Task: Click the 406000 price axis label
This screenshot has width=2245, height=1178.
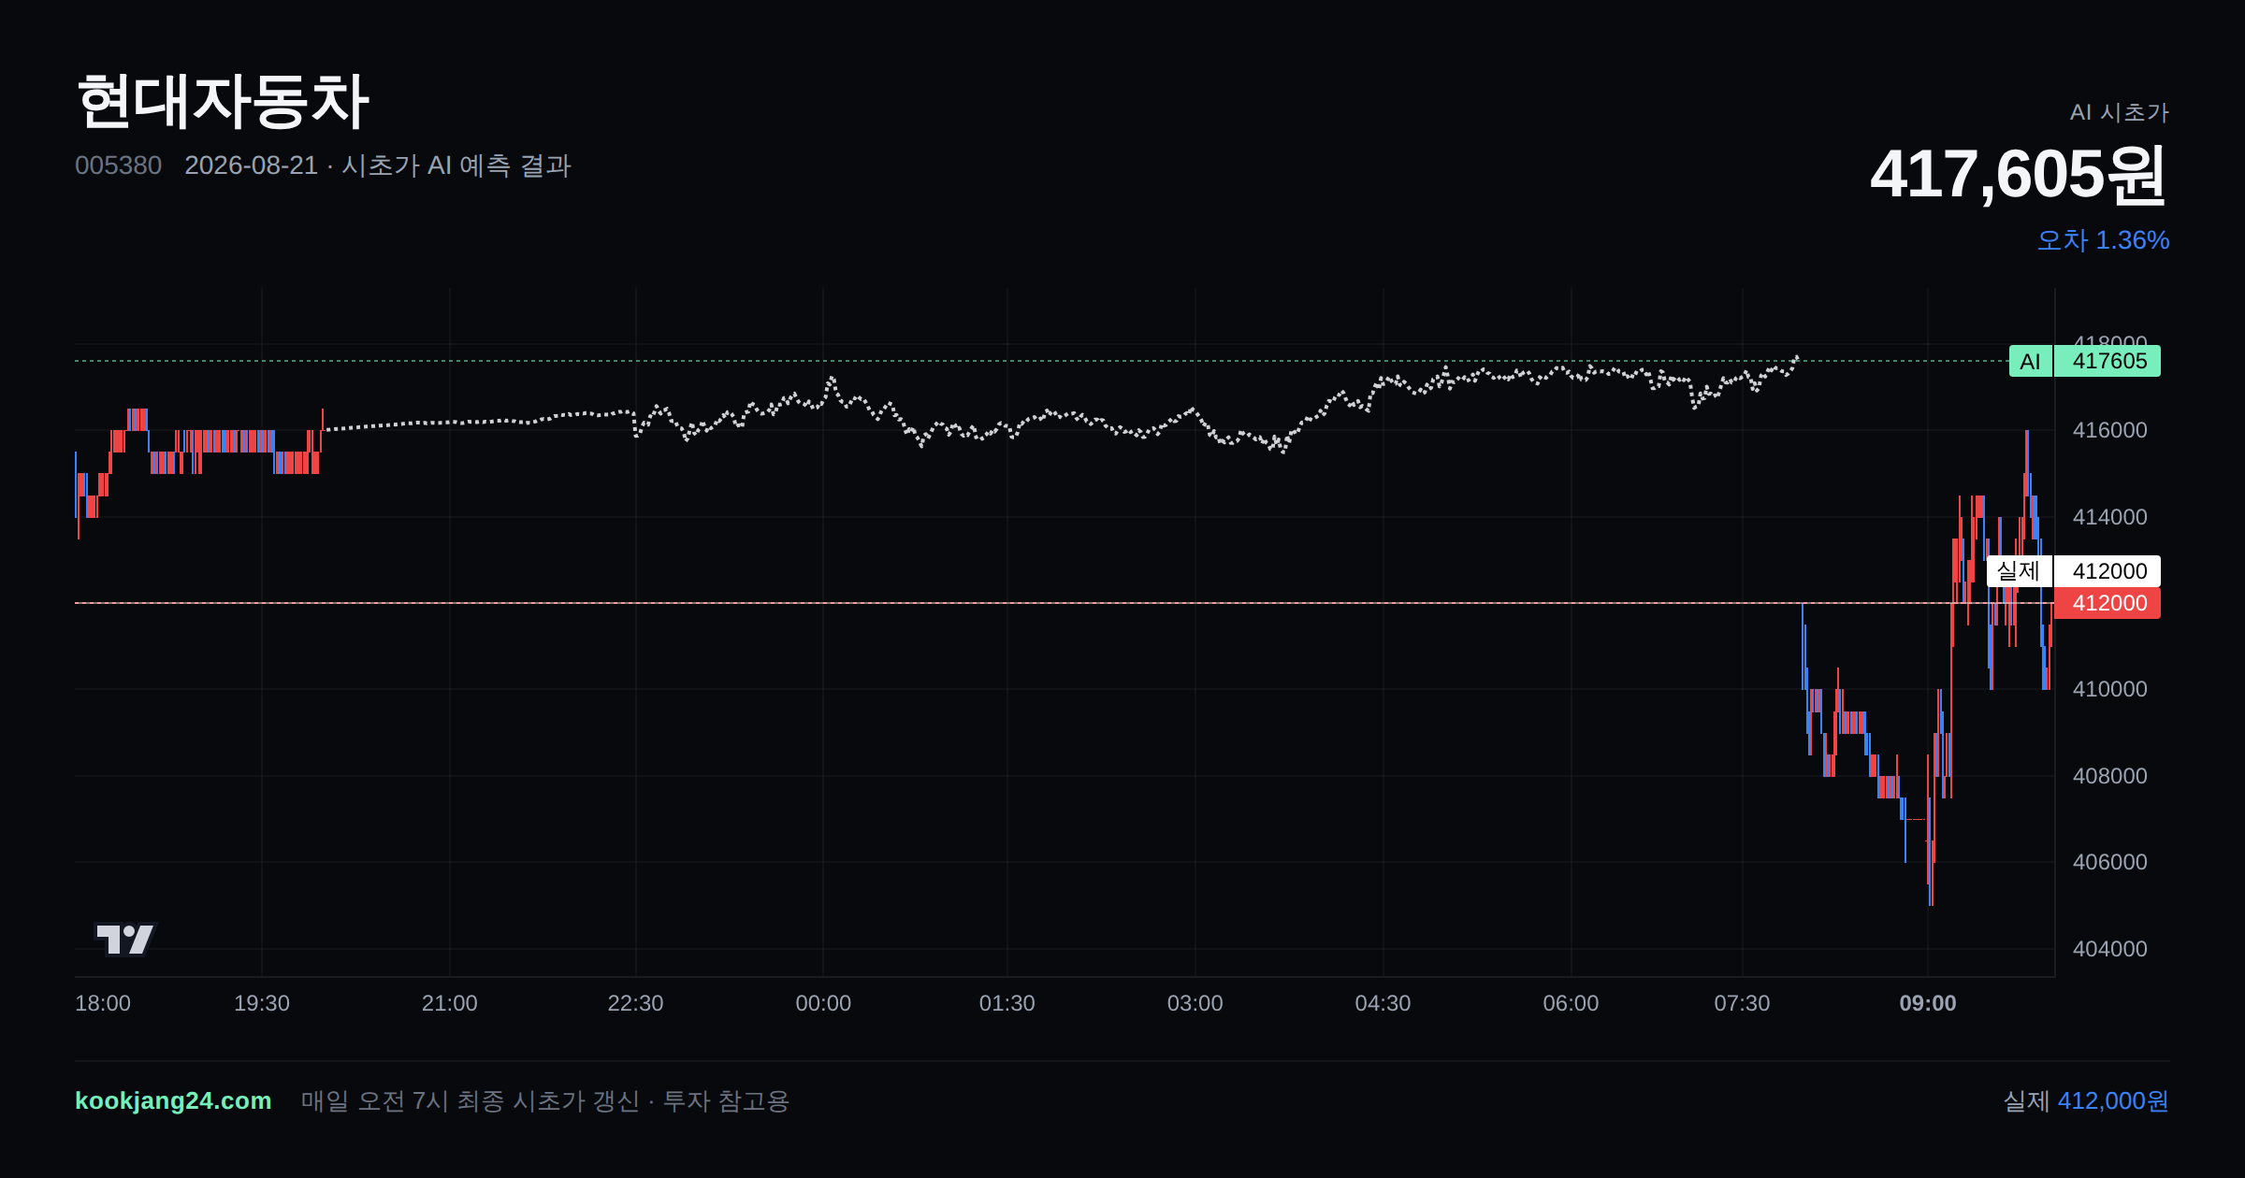Action: tap(2109, 862)
